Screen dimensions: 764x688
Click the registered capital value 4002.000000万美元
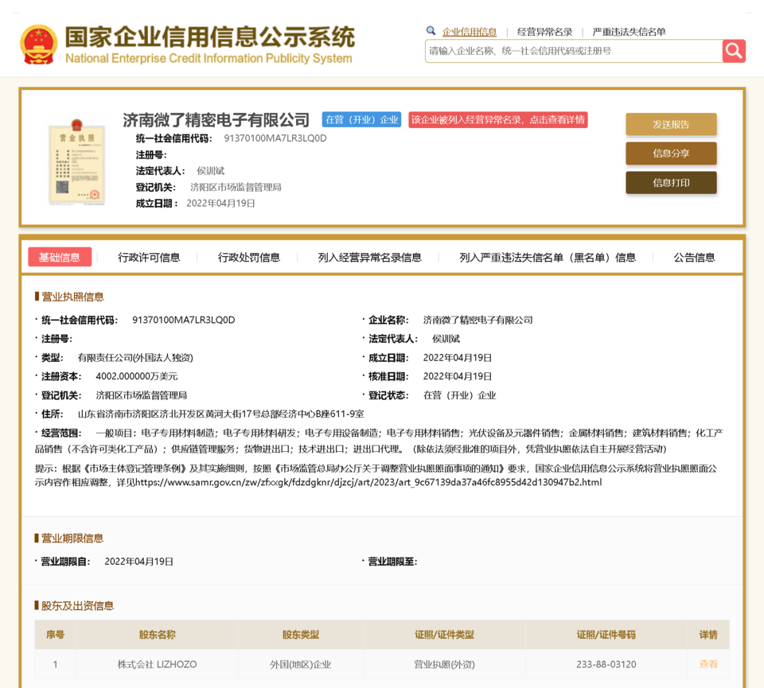click(136, 376)
